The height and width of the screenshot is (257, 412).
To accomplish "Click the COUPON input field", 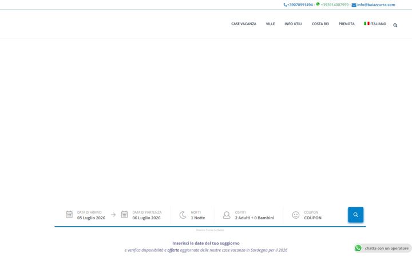I will click(312, 218).
